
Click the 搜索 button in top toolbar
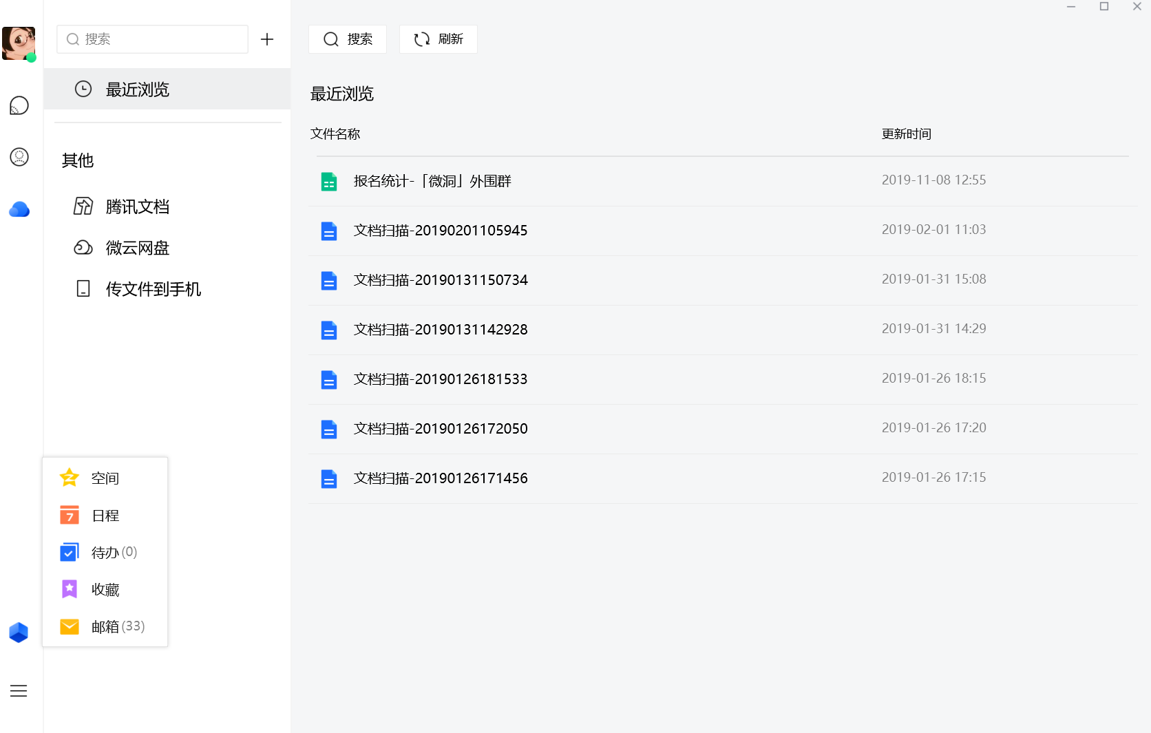[348, 39]
